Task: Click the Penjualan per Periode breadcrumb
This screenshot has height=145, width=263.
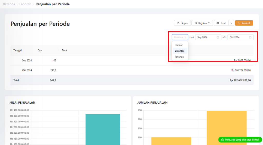Action: point(52,4)
